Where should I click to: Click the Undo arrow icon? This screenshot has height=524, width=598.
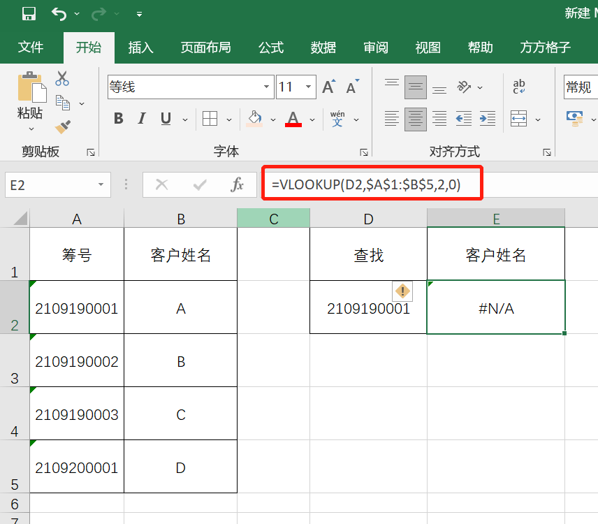click(x=60, y=14)
